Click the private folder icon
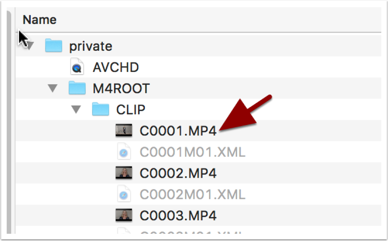 (x=53, y=46)
